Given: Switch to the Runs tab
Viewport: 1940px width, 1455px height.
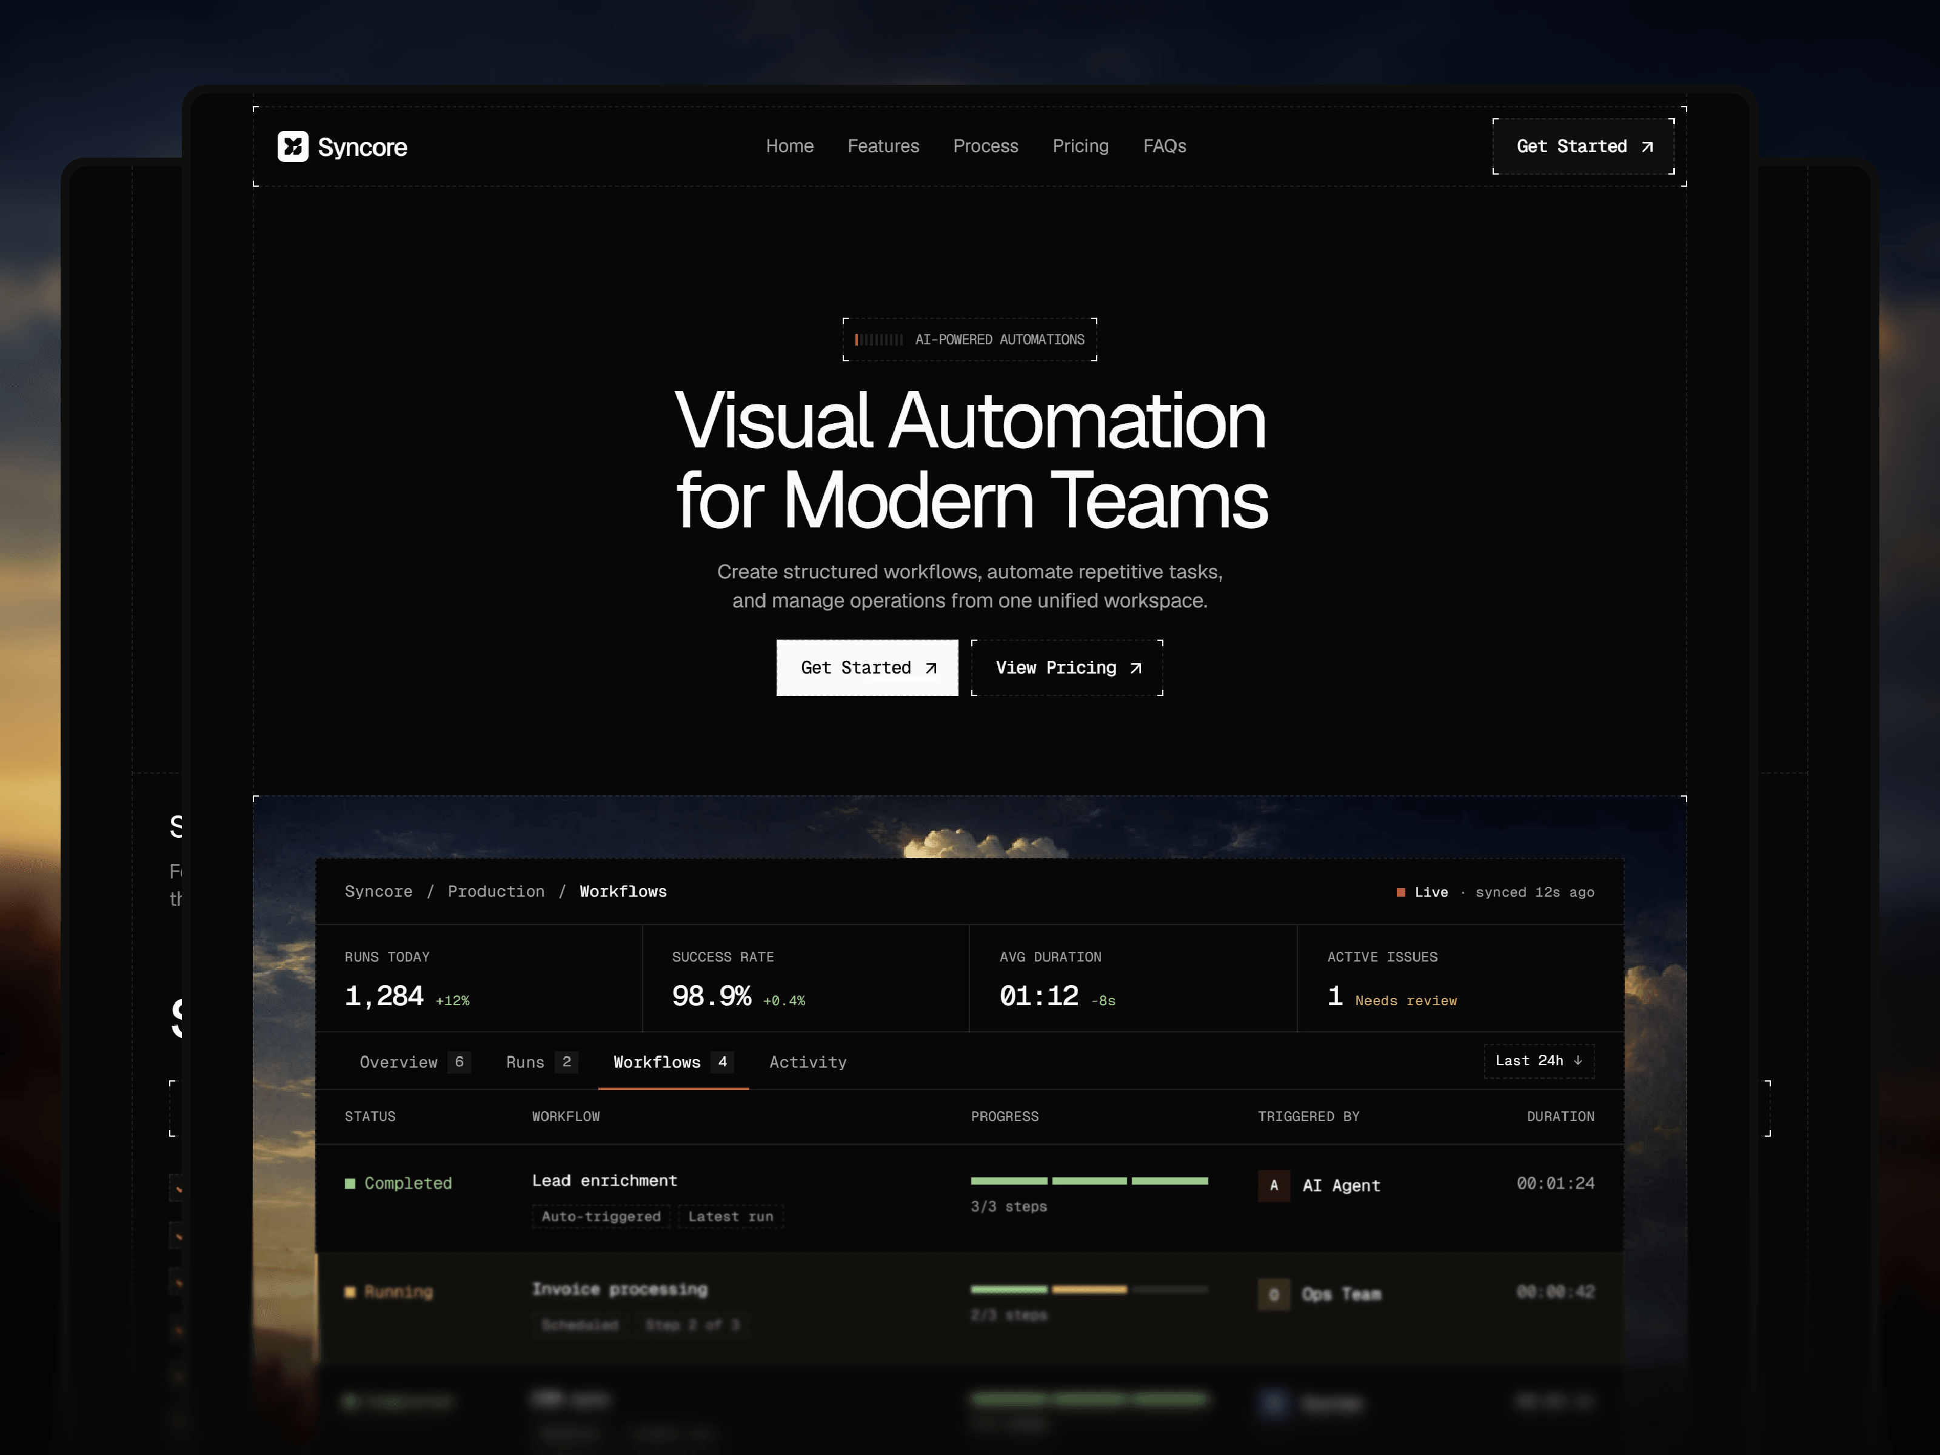Looking at the screenshot, I should (x=541, y=1062).
